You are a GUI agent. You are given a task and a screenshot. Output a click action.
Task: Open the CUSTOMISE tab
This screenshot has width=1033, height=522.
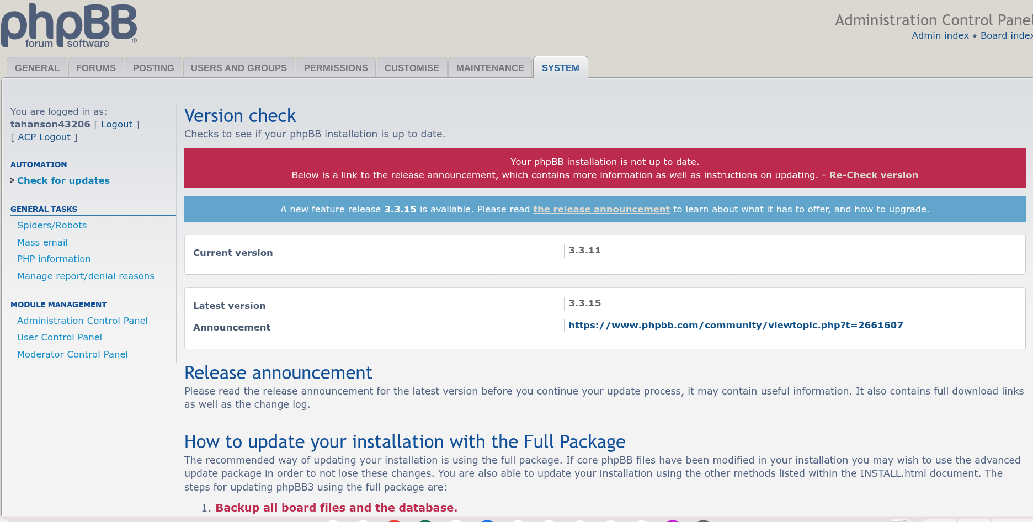pos(412,67)
